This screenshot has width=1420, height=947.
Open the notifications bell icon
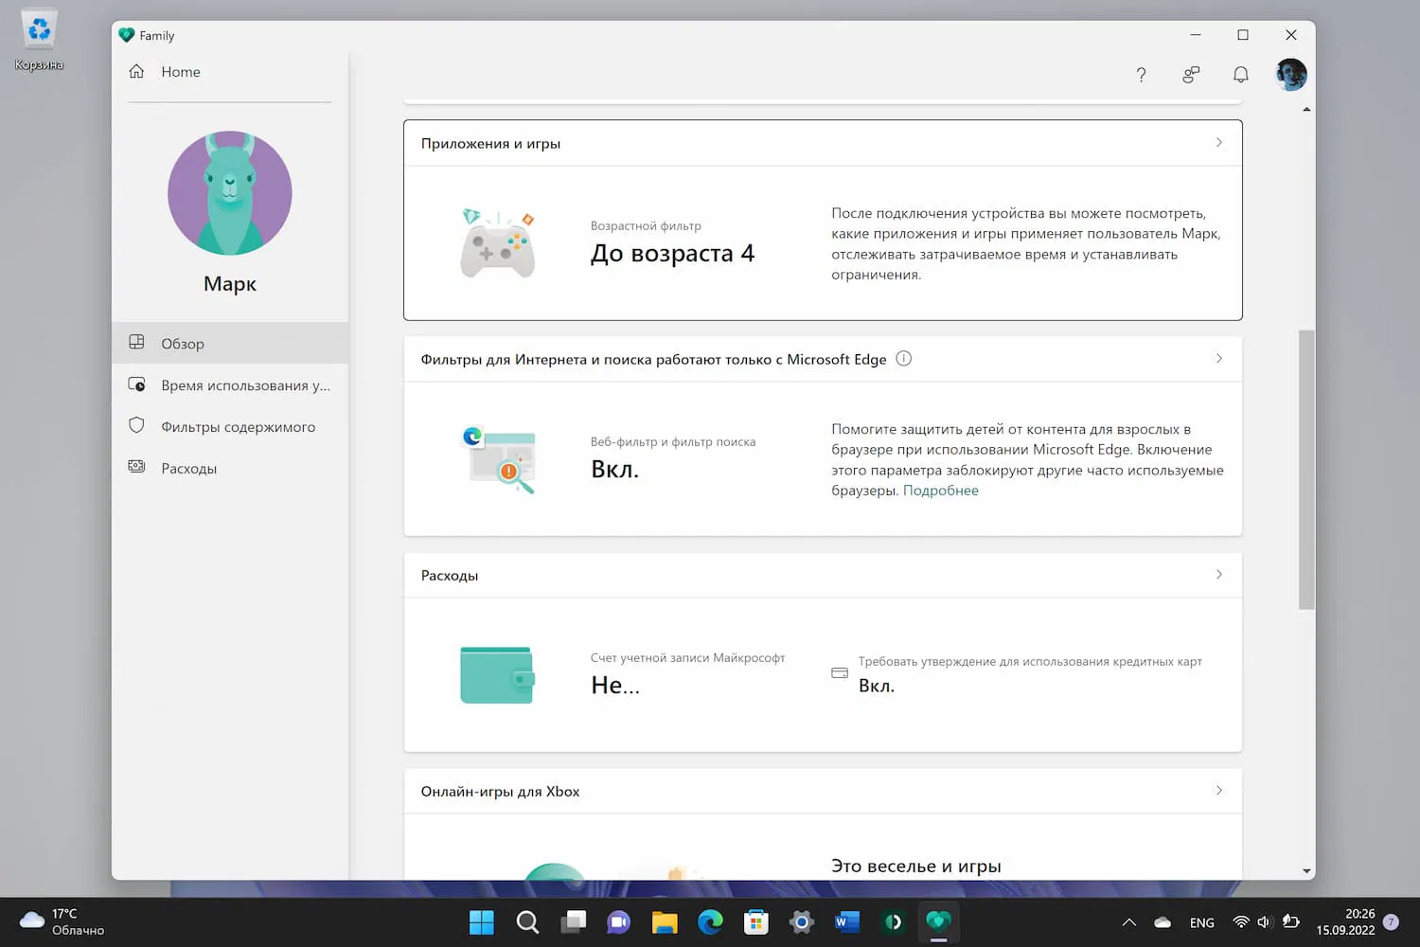click(x=1241, y=75)
